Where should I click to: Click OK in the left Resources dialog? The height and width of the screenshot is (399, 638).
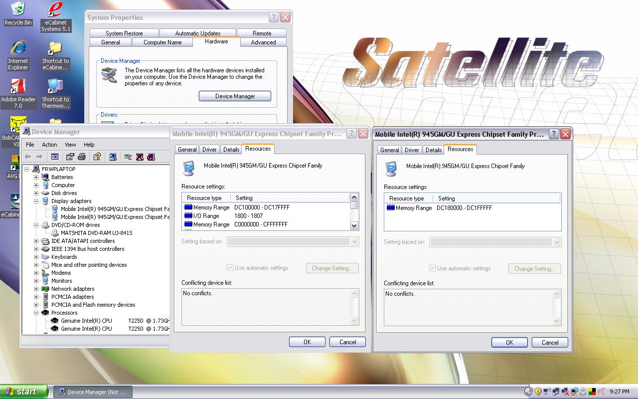[x=307, y=342]
